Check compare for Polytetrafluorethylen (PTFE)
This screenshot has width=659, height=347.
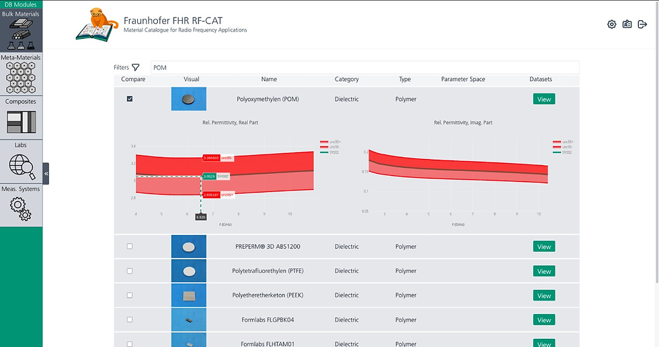click(x=129, y=271)
